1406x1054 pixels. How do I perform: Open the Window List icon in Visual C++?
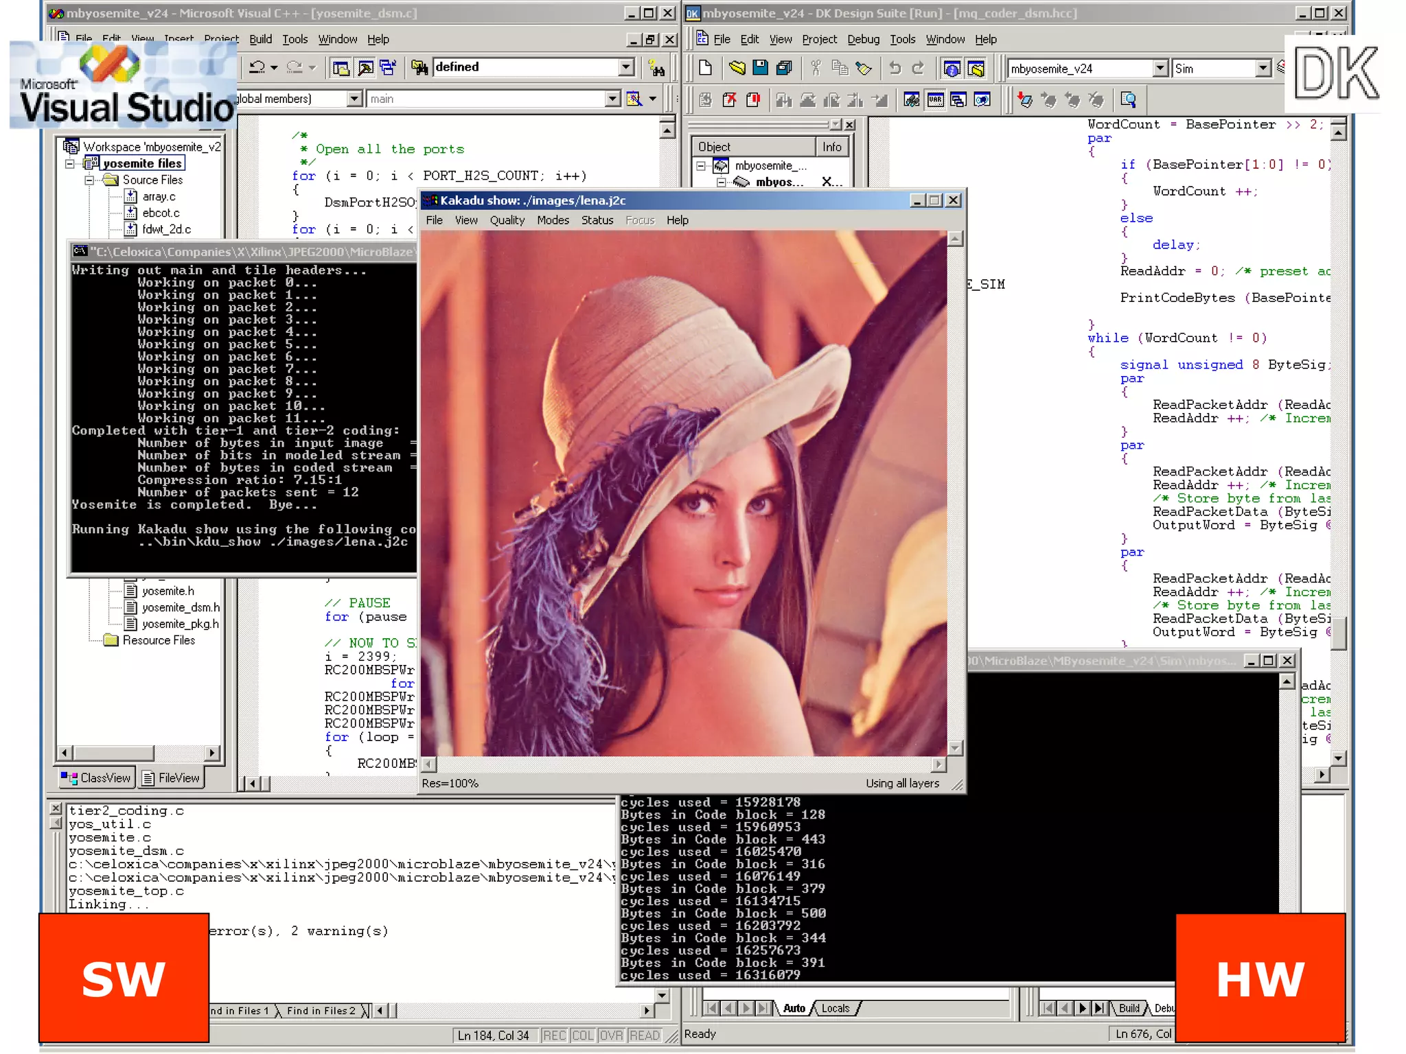click(x=388, y=67)
